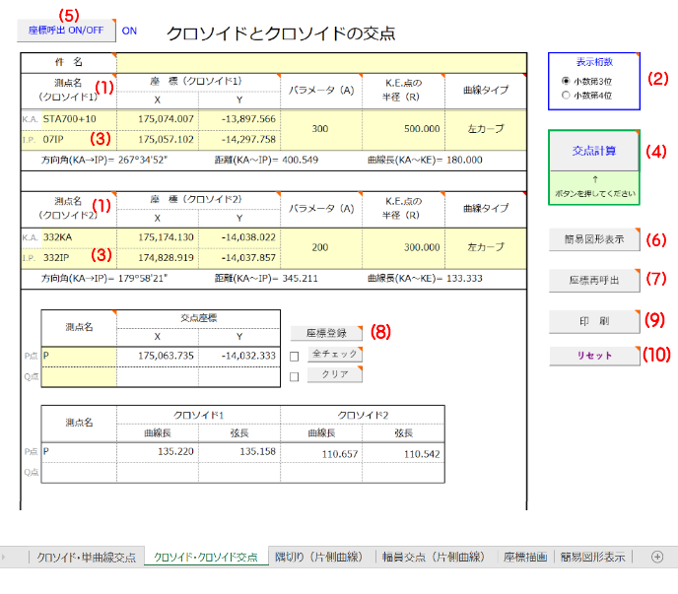Click the 簡易図形表示 button on the right
Viewport: 678px width, 594px height.
point(593,239)
